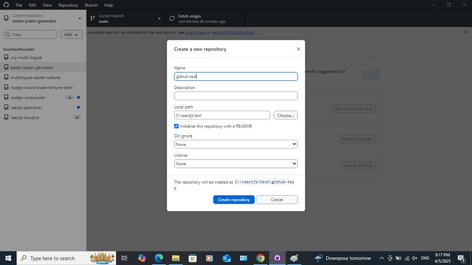Open the Copilot taskbar icon
The image size is (472, 265).
point(142,258)
